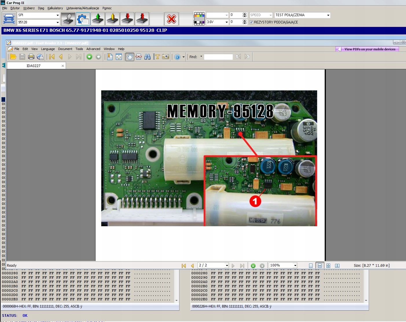Screen dimensions: 406x322
Task: Open the Kalkulatory menu
Action: (55, 8)
